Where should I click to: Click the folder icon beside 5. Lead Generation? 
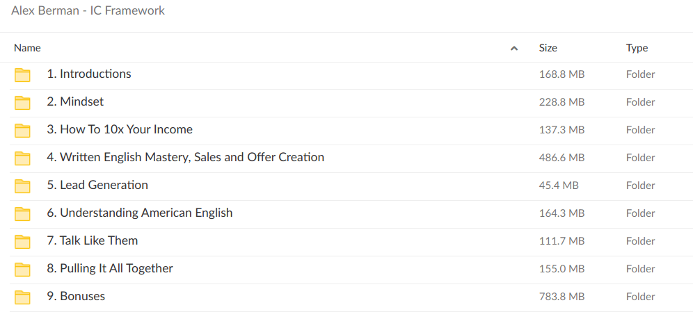click(23, 186)
